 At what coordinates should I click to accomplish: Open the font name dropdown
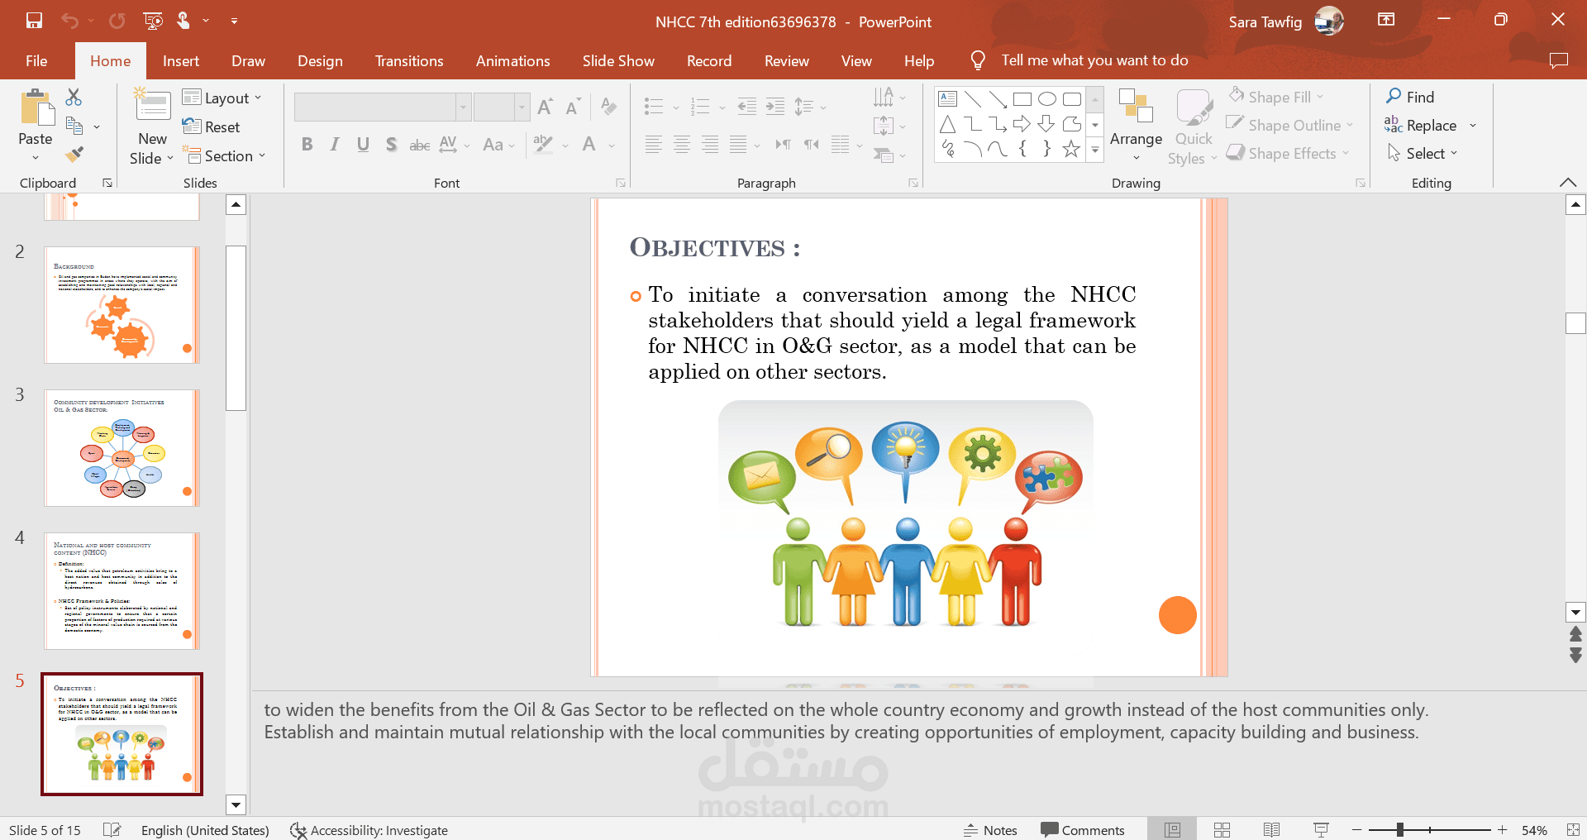(x=463, y=107)
